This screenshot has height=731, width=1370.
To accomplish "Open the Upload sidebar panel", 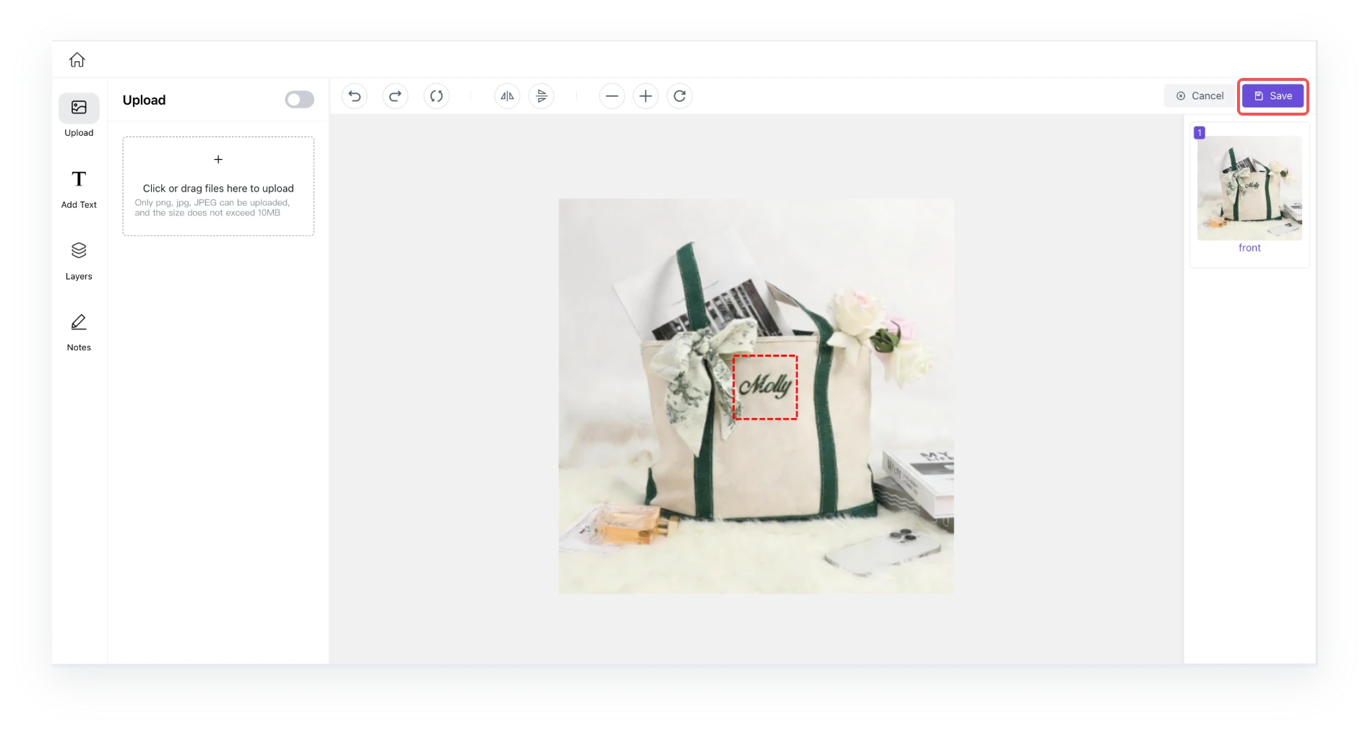I will tap(79, 116).
